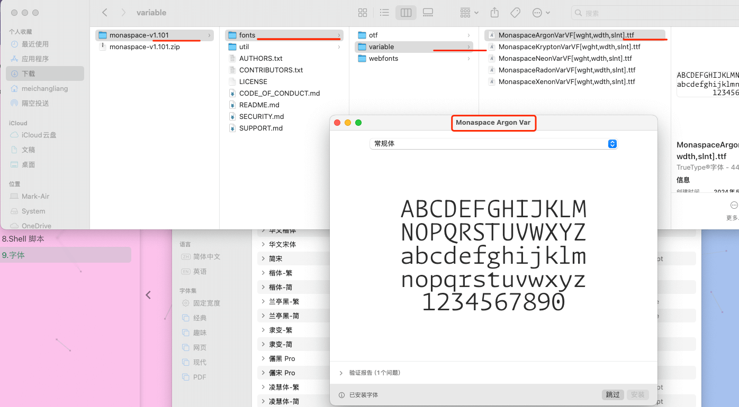This screenshot has height=407, width=739.
Task: Select CODE_OF_CONDUCT.md file
Action: click(284, 93)
